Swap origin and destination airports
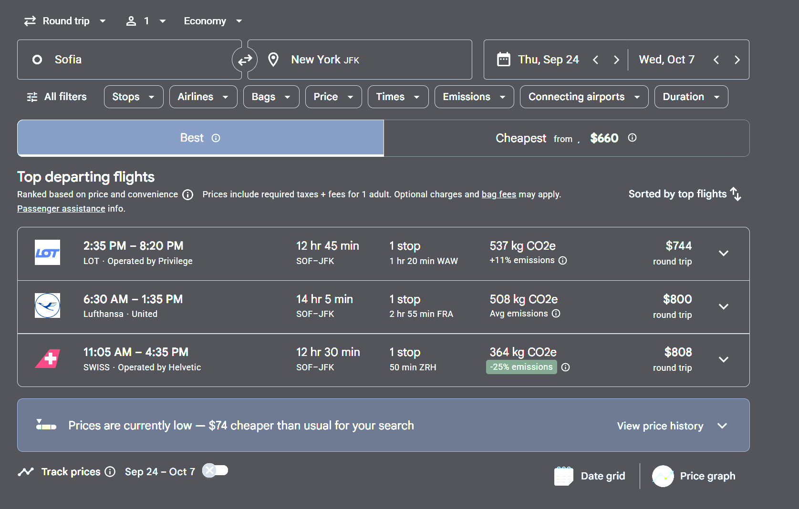 [245, 60]
